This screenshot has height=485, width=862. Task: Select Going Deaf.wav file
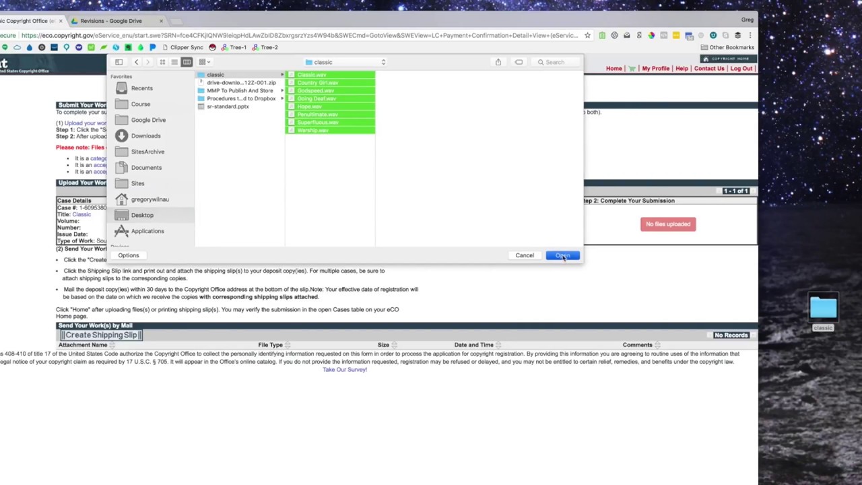point(330,98)
